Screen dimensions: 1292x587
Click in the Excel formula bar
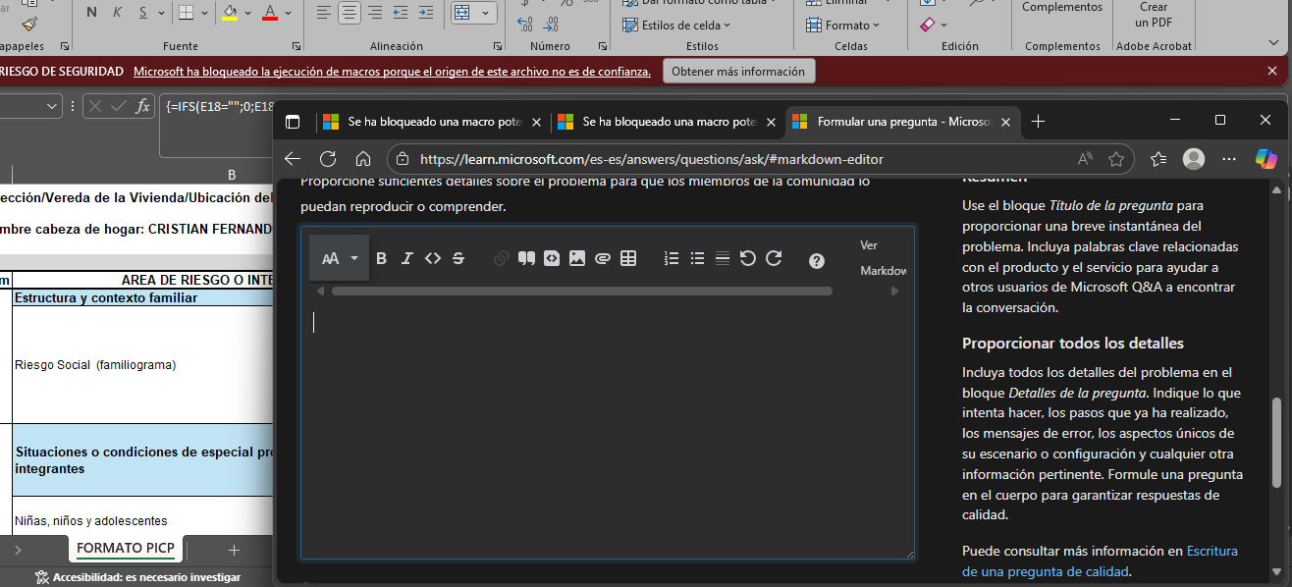[216, 125]
